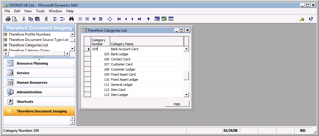Click the scroll-down arrow beneath the Therefore Document Imaging button
Screen dimensions: 319x136
tap(72, 123)
